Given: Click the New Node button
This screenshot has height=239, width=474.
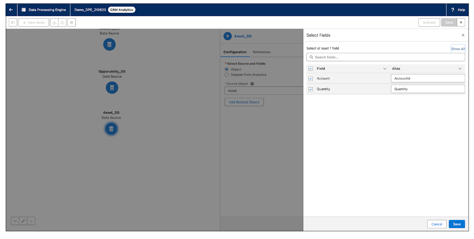Looking at the screenshot, I should pyautogui.click(x=33, y=22).
